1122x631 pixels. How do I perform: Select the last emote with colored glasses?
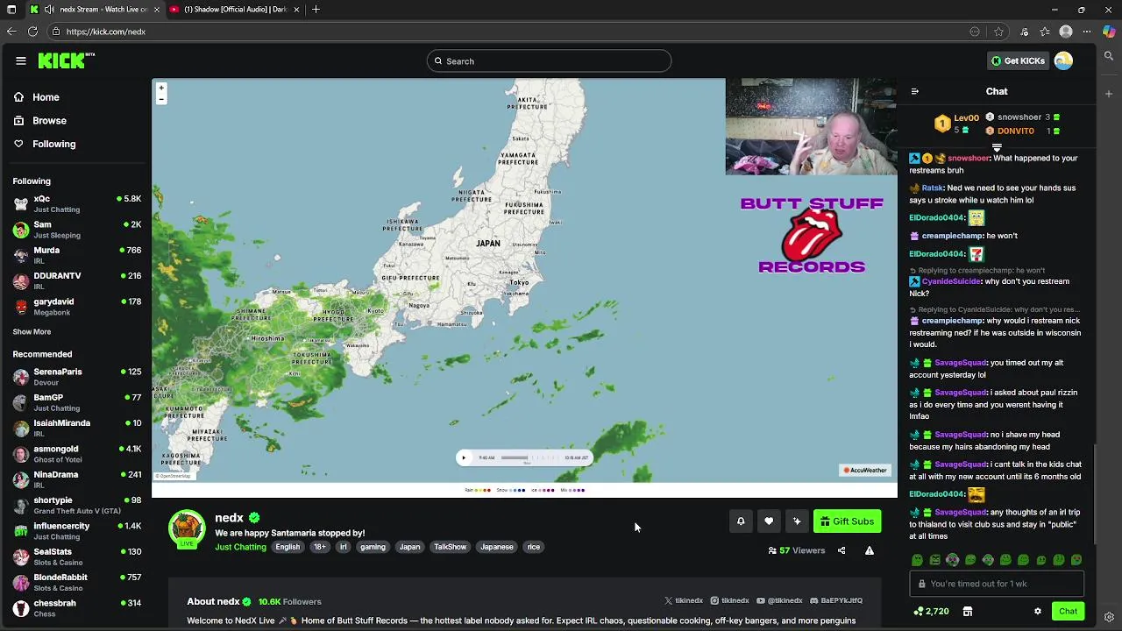pyautogui.click(x=1076, y=560)
